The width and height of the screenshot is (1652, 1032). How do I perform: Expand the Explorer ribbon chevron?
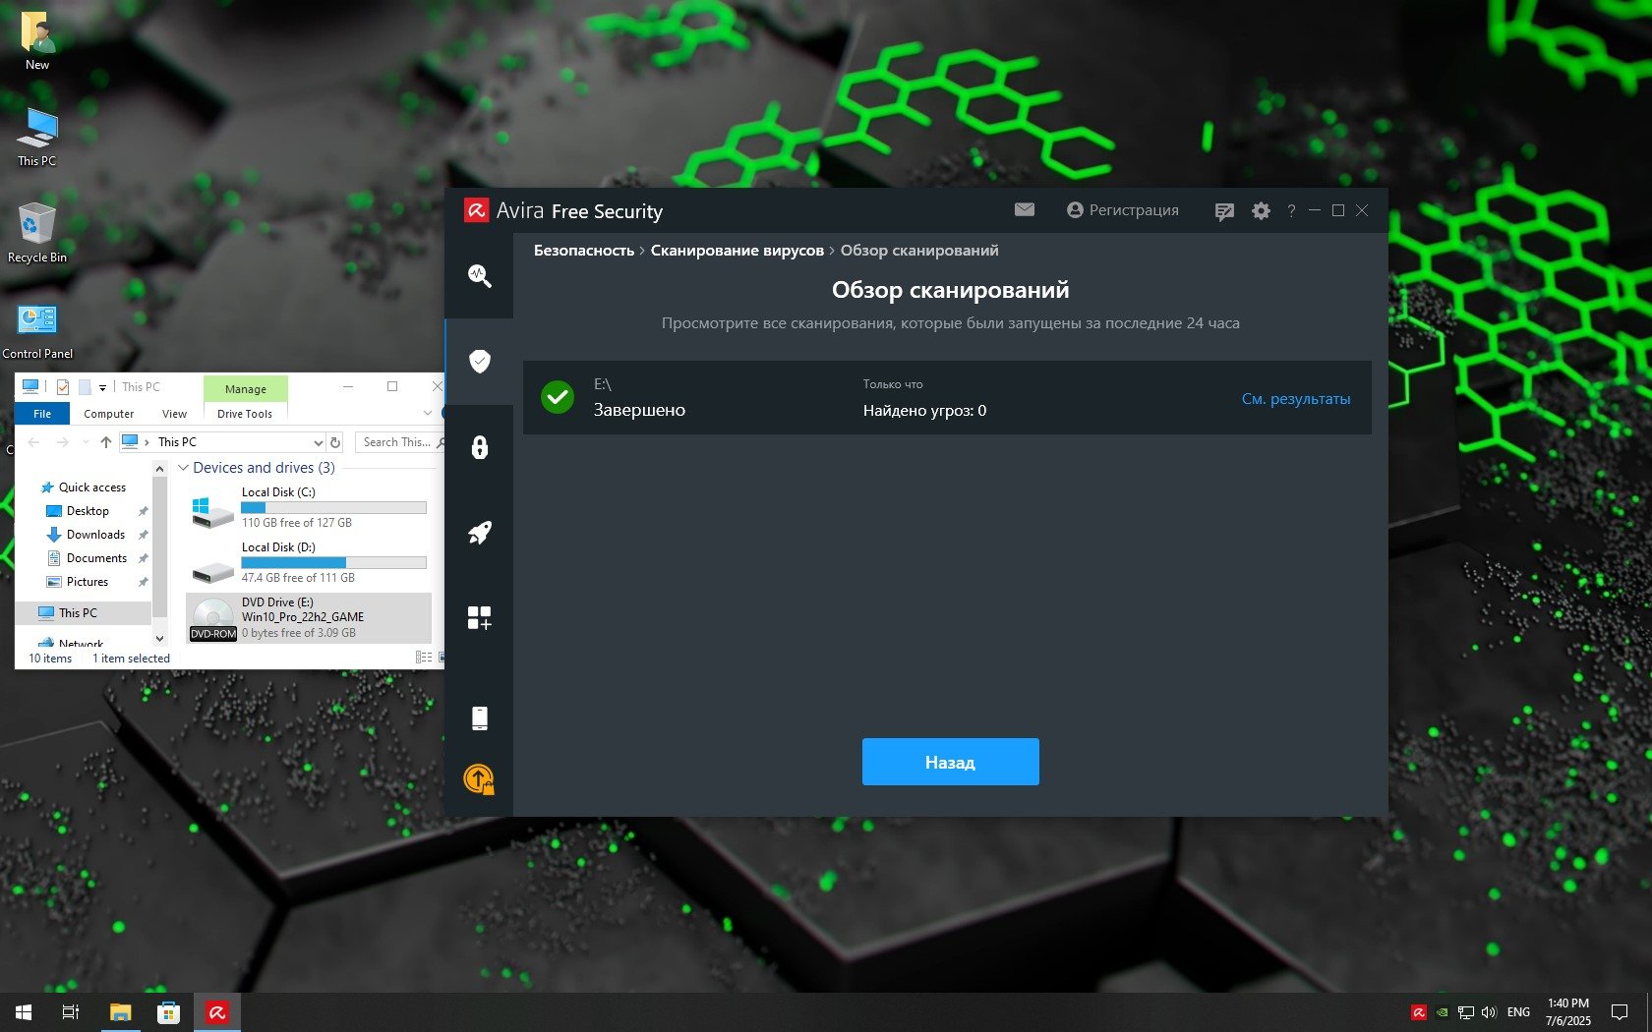[427, 414]
